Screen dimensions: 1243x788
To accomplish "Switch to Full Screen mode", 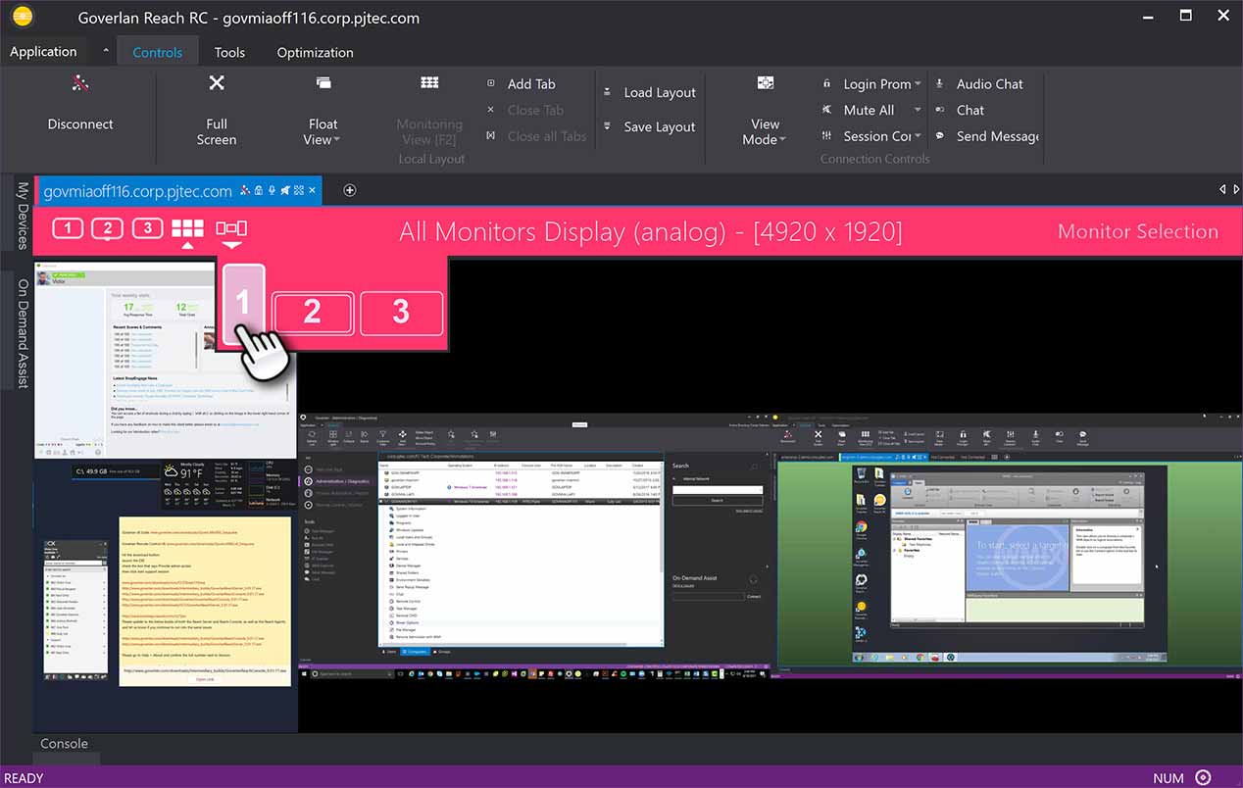I will (x=217, y=110).
